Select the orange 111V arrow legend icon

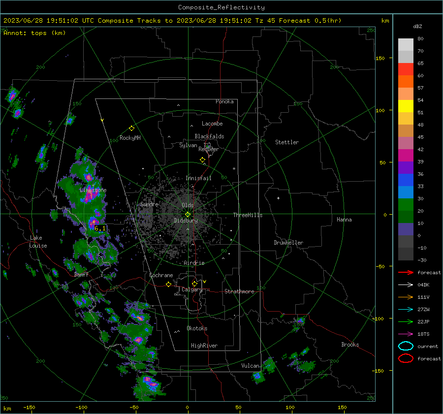coord(406,297)
